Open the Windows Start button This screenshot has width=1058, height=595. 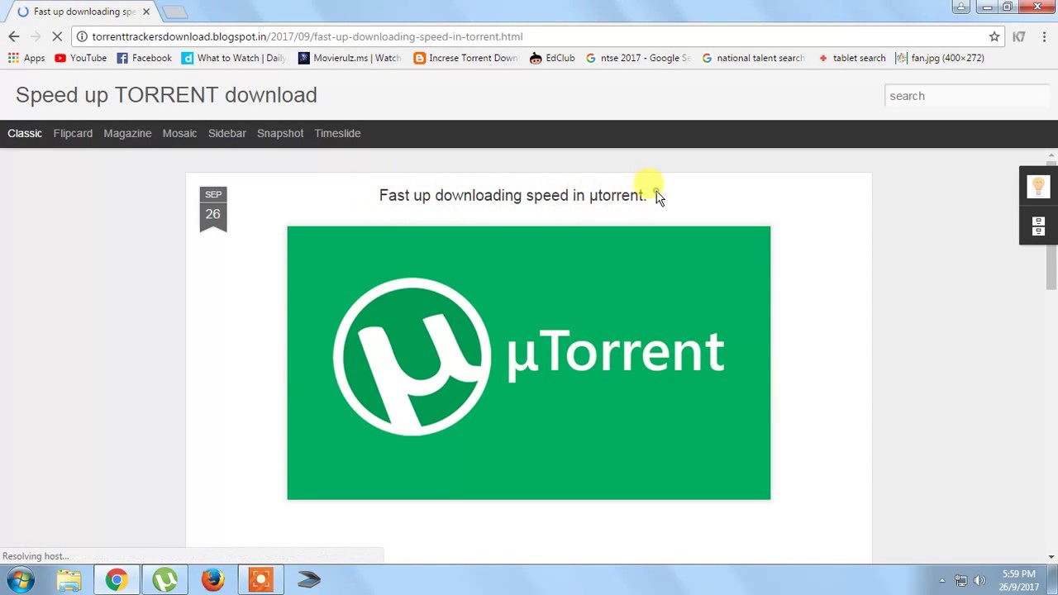21,579
